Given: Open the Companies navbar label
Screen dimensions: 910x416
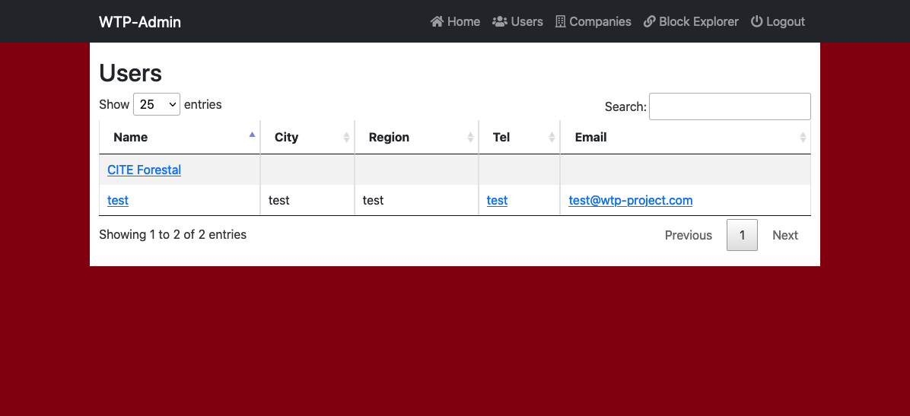Looking at the screenshot, I should [x=600, y=21].
